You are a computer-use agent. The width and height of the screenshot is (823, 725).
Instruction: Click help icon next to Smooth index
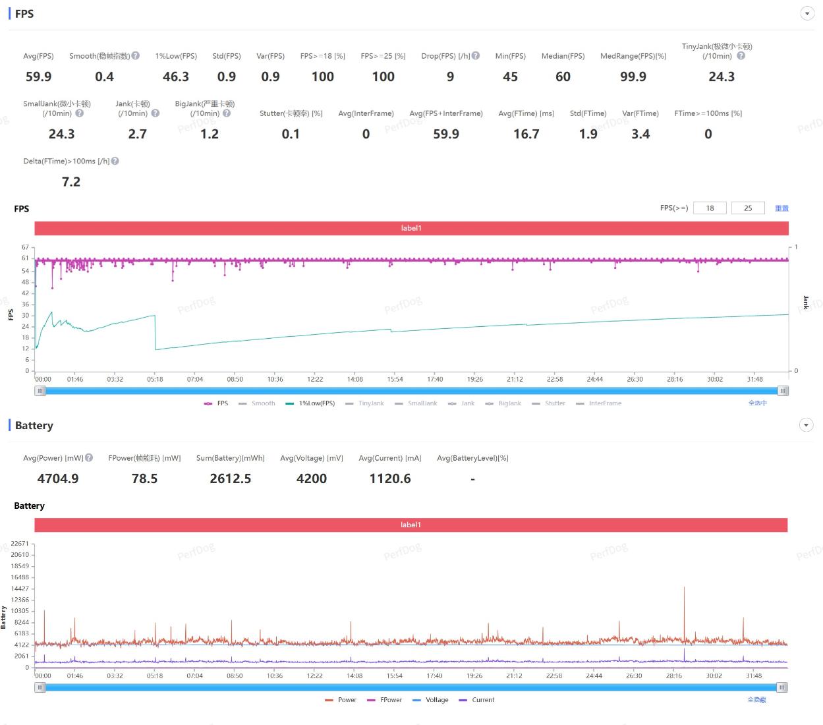pyautogui.click(x=136, y=56)
